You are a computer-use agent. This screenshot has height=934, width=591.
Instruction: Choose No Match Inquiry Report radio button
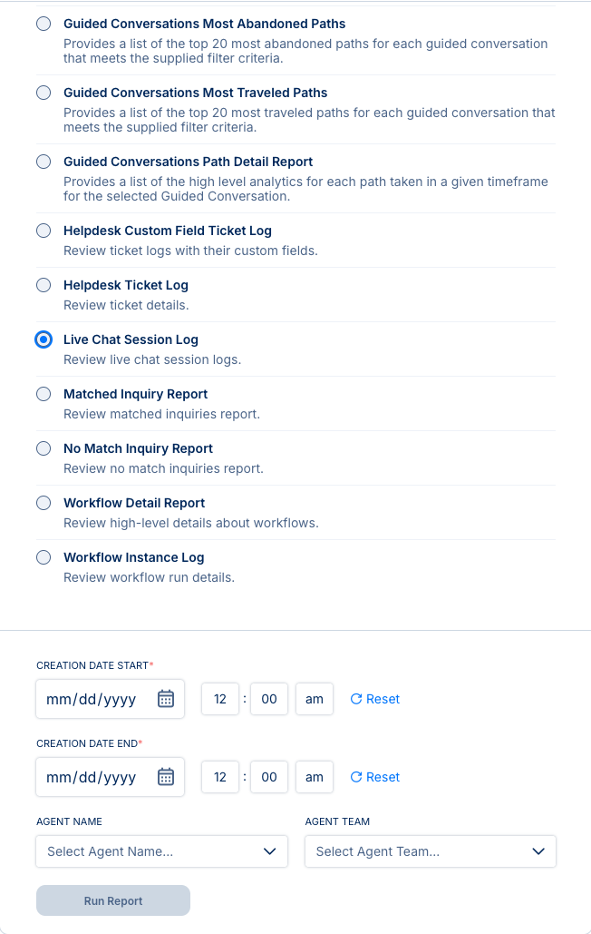44,448
